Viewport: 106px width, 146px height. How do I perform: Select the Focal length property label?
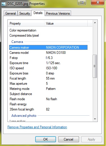(18, 78)
